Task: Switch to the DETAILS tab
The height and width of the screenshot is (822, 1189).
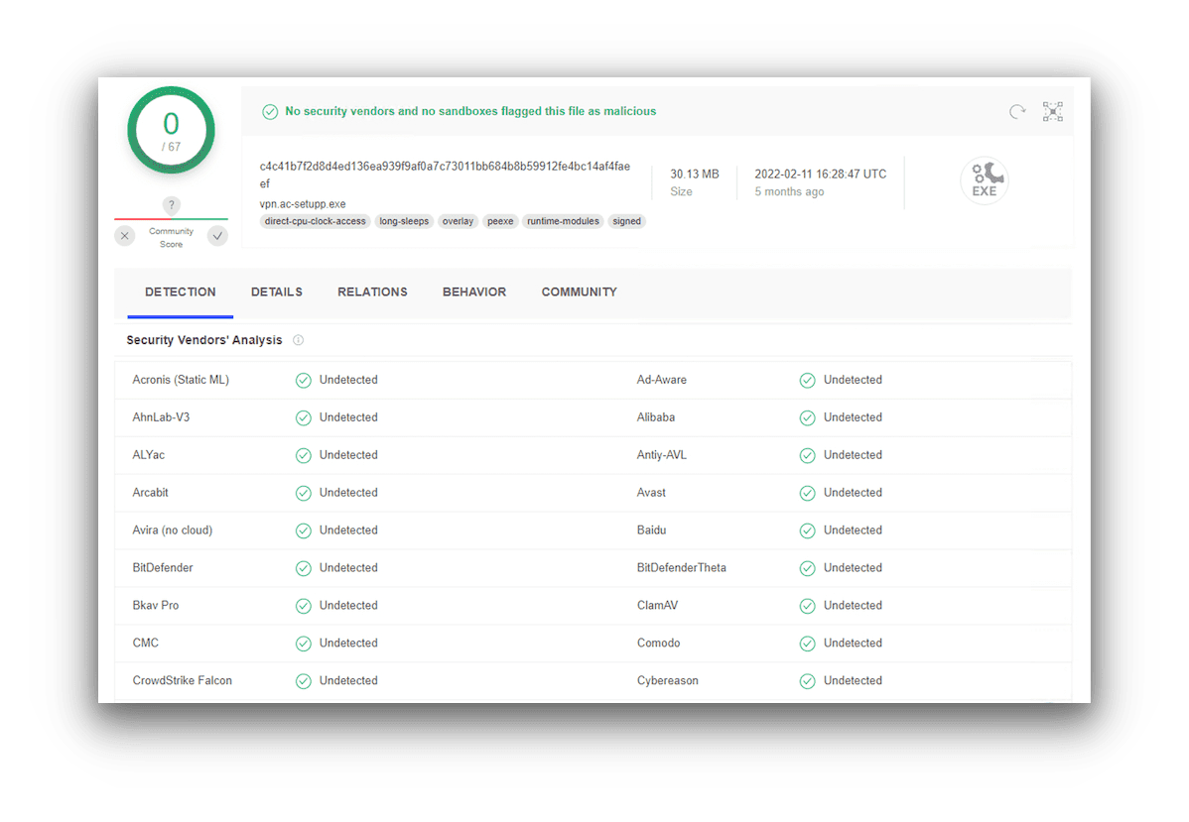Action: (276, 292)
